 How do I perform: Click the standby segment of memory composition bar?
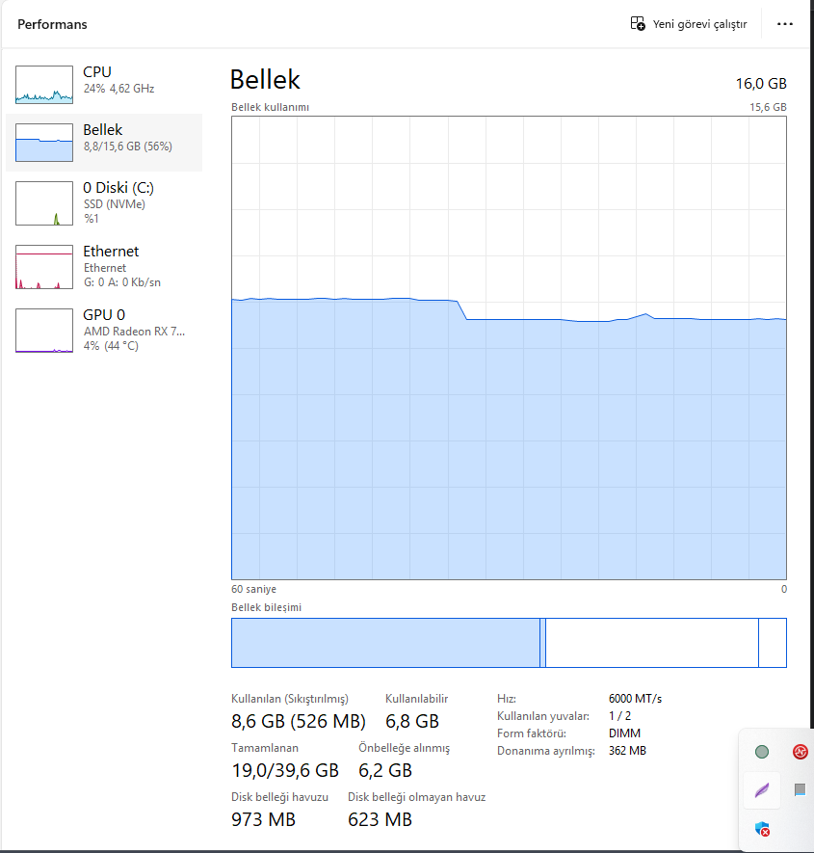(651, 643)
